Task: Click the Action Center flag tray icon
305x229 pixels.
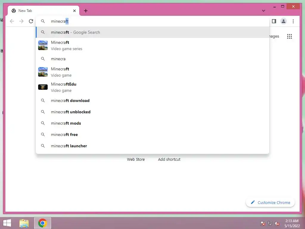Action: 263,223
